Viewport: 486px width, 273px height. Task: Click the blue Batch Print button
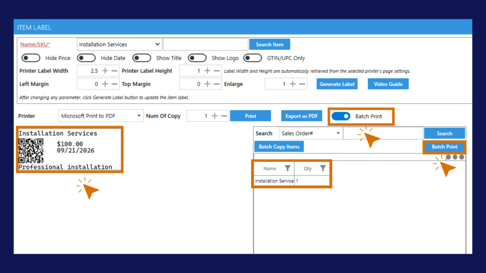click(444, 147)
